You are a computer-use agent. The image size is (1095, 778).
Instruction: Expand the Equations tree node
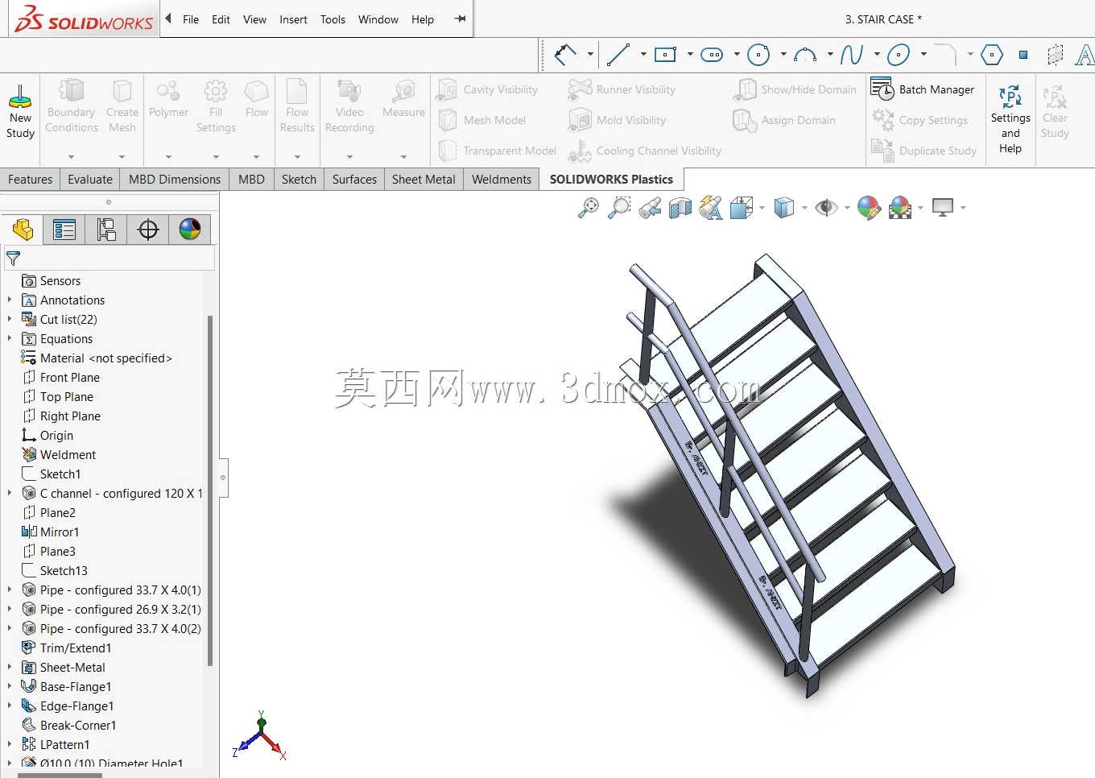click(10, 338)
